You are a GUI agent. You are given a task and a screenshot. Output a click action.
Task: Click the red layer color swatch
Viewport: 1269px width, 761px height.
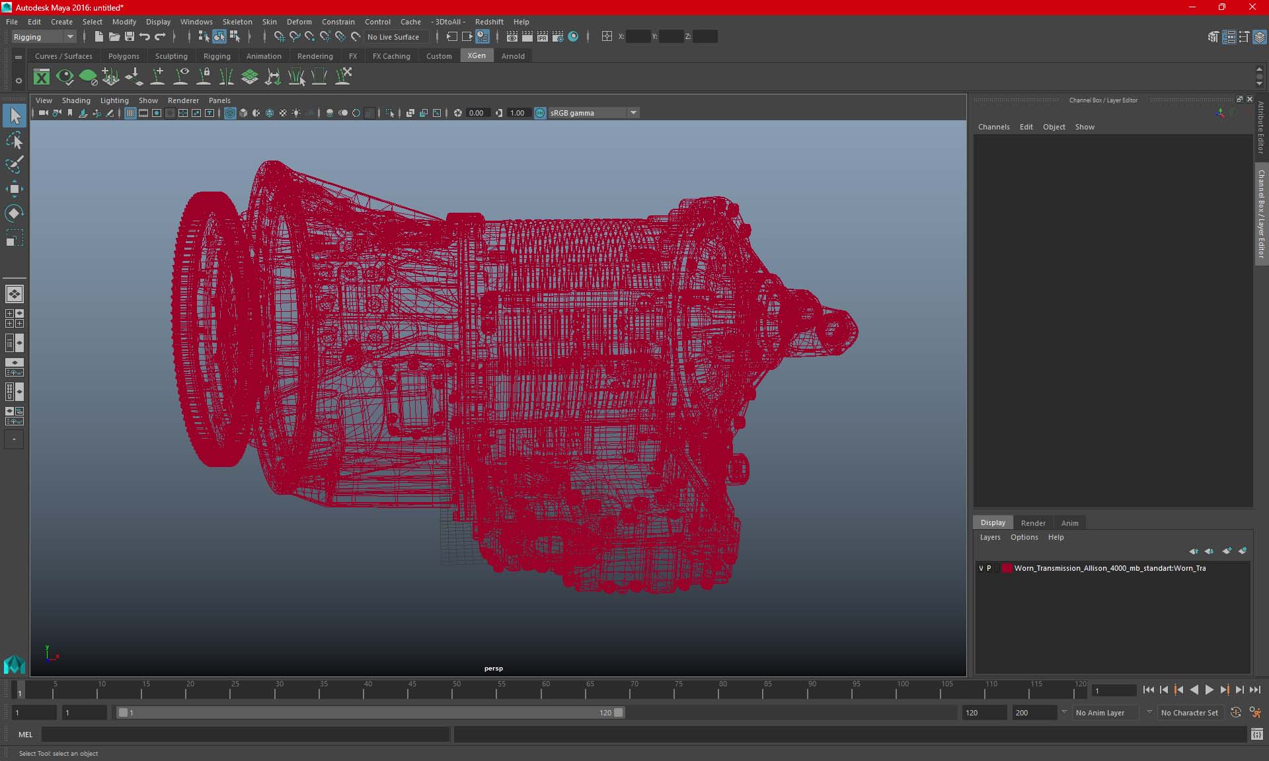click(x=1007, y=568)
